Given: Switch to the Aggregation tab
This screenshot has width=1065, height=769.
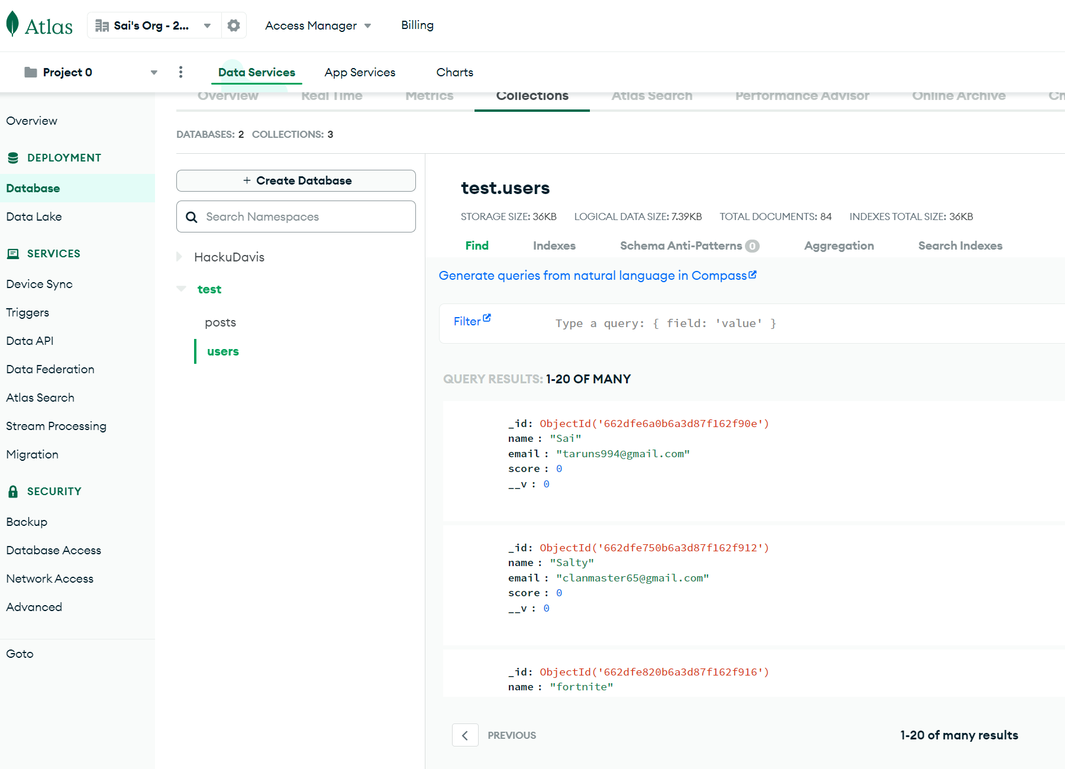Looking at the screenshot, I should (838, 245).
